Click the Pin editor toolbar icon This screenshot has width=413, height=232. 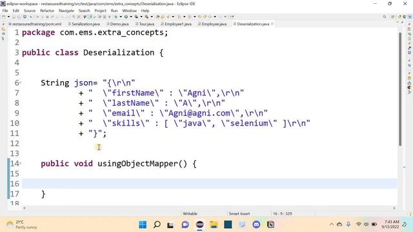coord(232,17)
